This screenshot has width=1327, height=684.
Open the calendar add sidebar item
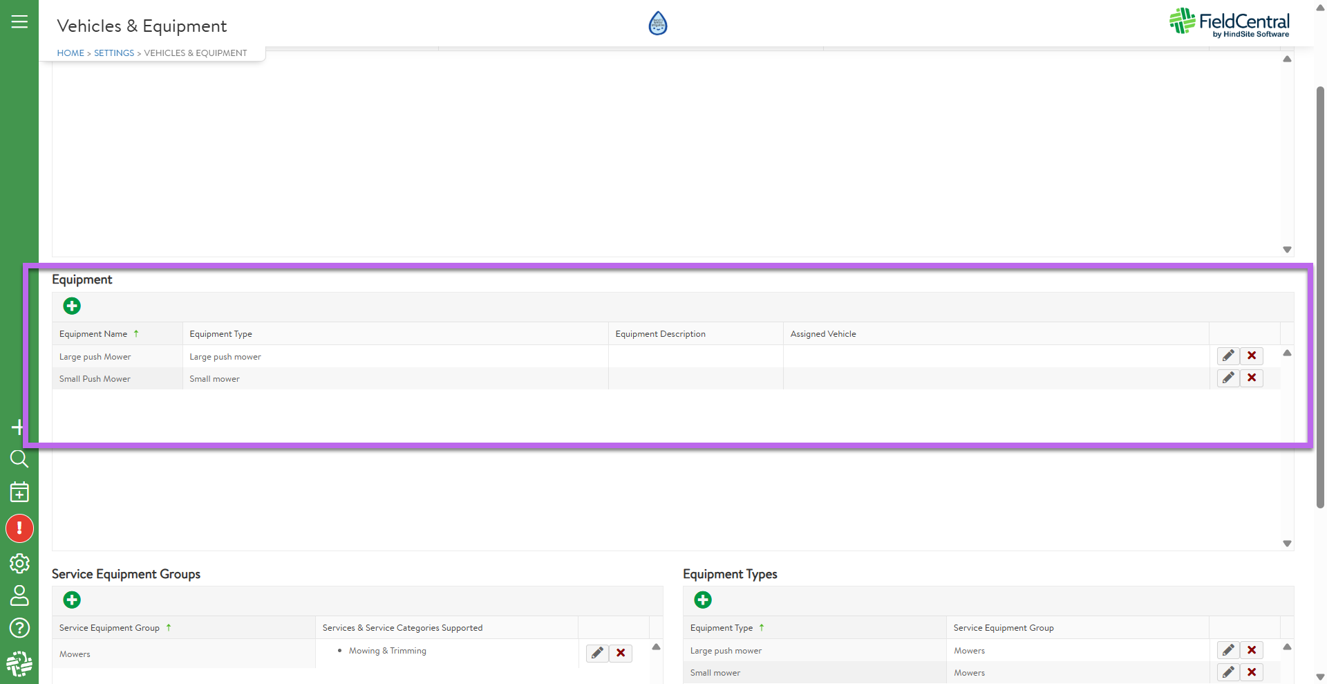click(x=19, y=492)
